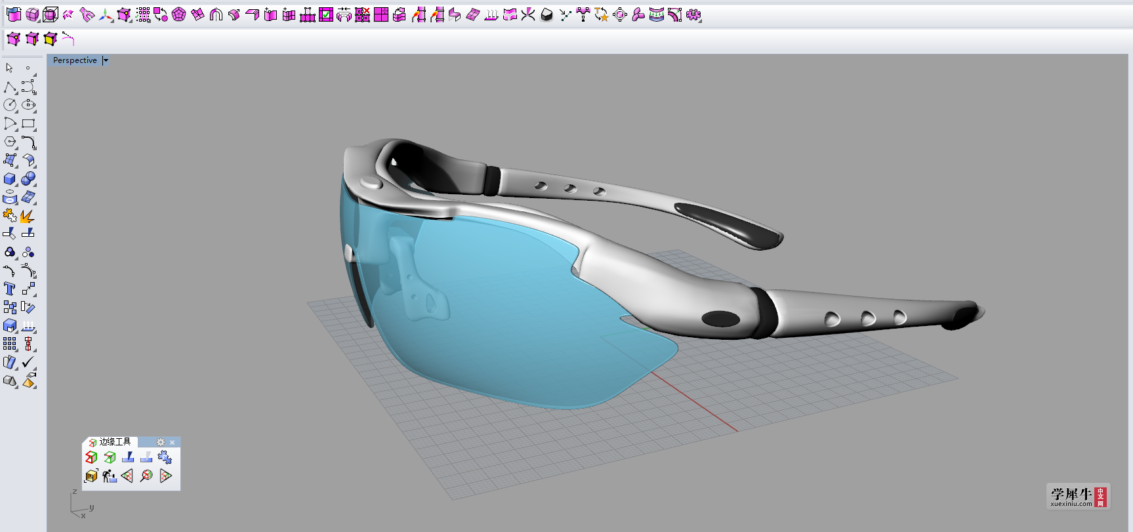Click the Rebuild Edges hammering figure icon
Screen dimensions: 1133x532
[x=110, y=476]
